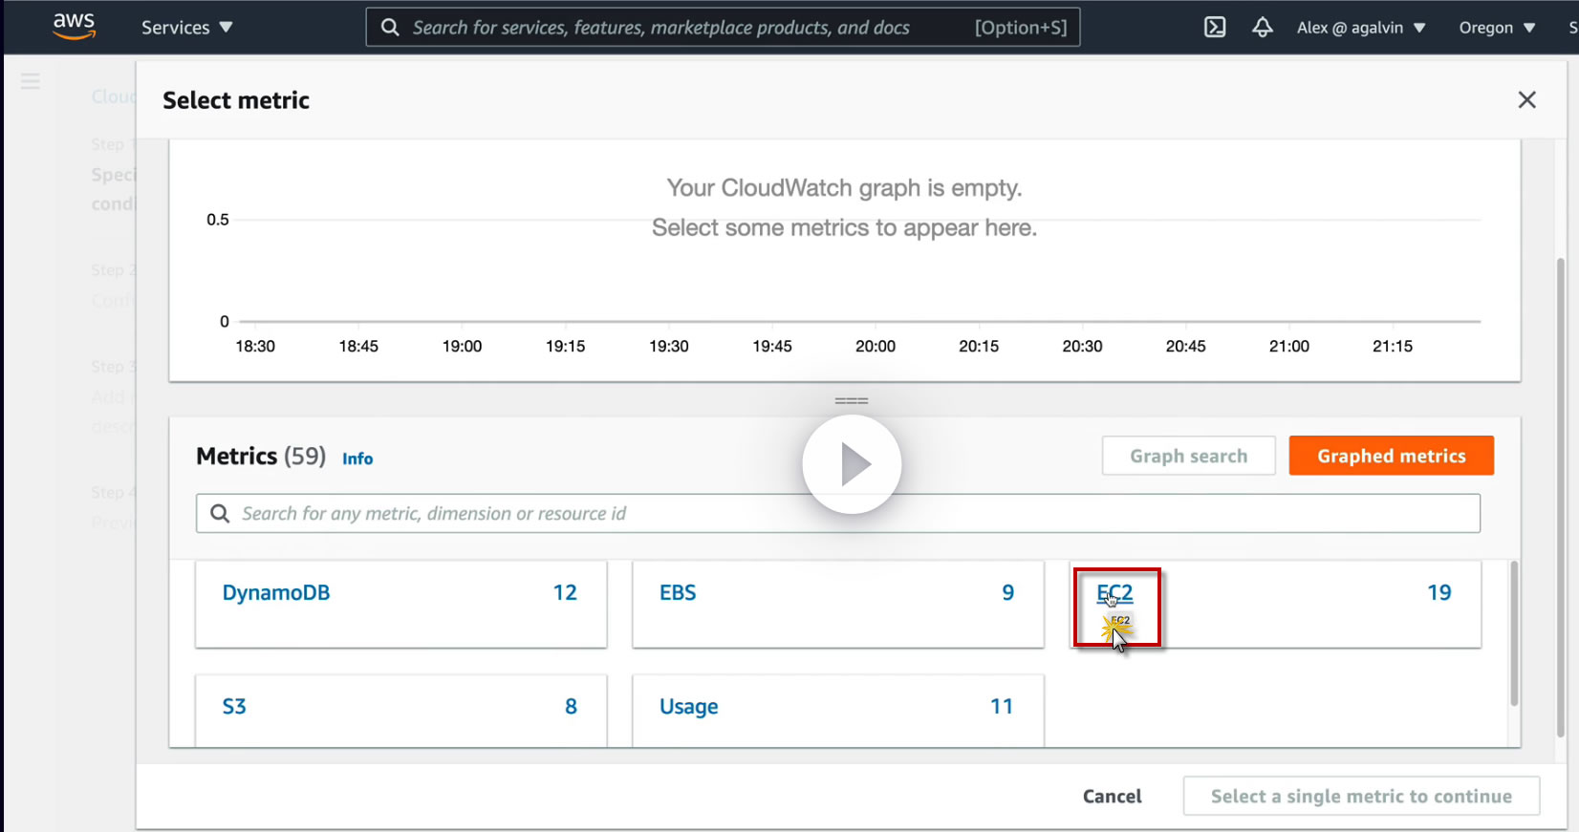This screenshot has width=1579, height=832.
Task: Open the notifications bell
Action: pyautogui.click(x=1263, y=27)
